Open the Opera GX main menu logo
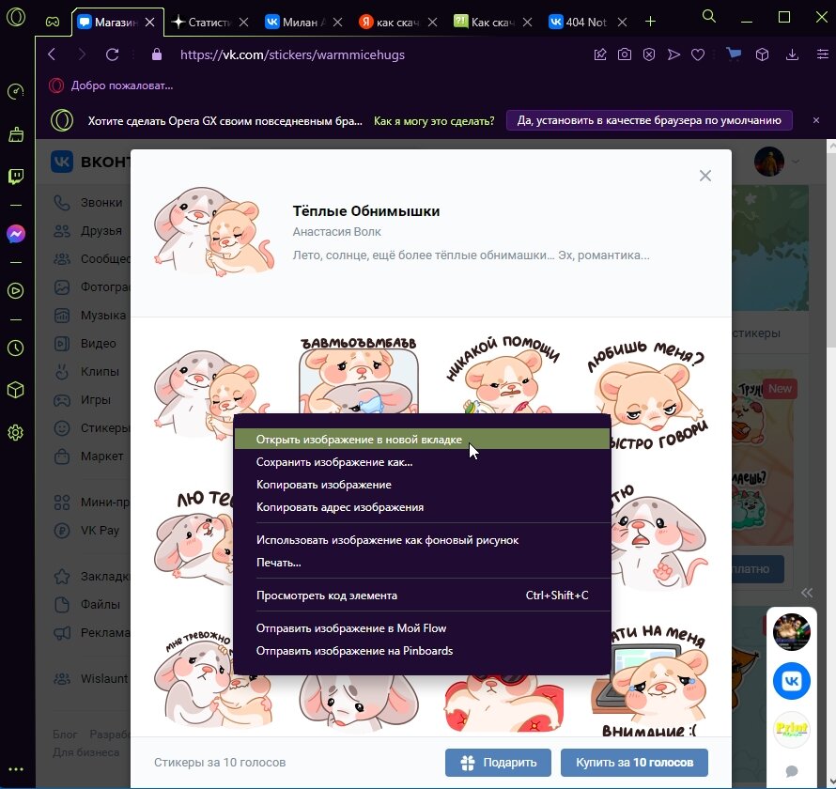 point(16,17)
